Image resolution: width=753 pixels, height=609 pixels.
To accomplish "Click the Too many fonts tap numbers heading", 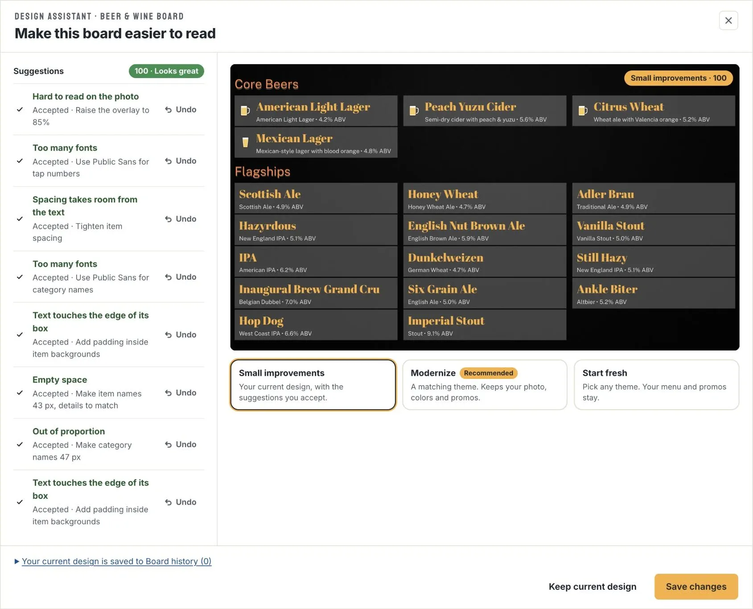I will pos(65,148).
